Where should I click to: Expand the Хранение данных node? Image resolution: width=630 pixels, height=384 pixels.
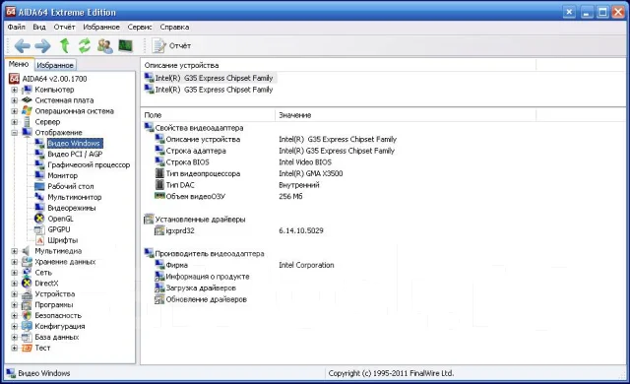coord(15,262)
